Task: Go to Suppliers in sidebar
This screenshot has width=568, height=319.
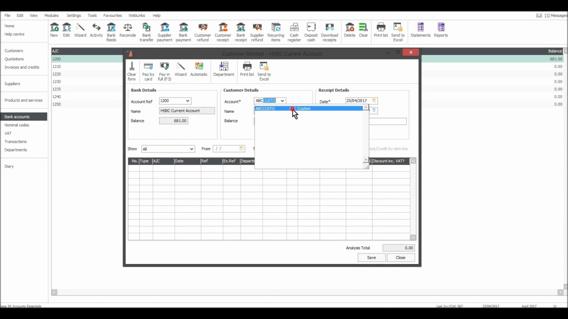Action: (12, 84)
